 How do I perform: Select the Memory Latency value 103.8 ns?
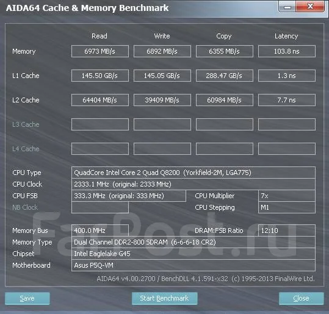point(287,51)
